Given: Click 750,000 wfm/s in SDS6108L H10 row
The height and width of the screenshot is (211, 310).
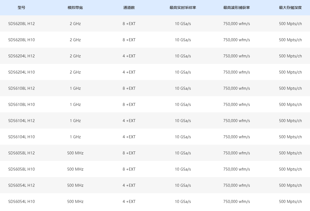Looking at the screenshot, I should (236, 105).
